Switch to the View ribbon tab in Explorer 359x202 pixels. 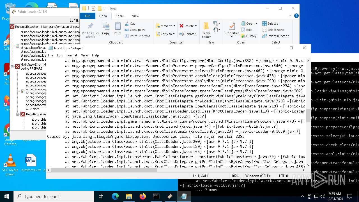(135, 16)
